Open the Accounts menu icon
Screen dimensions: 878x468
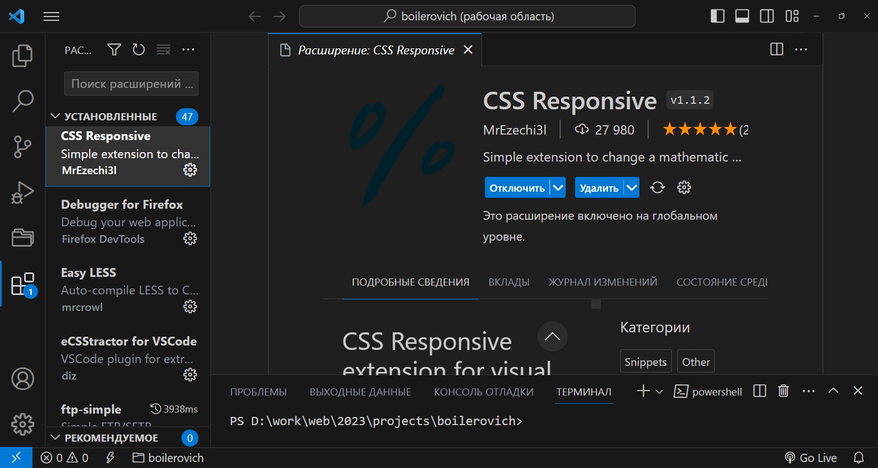pyautogui.click(x=23, y=379)
